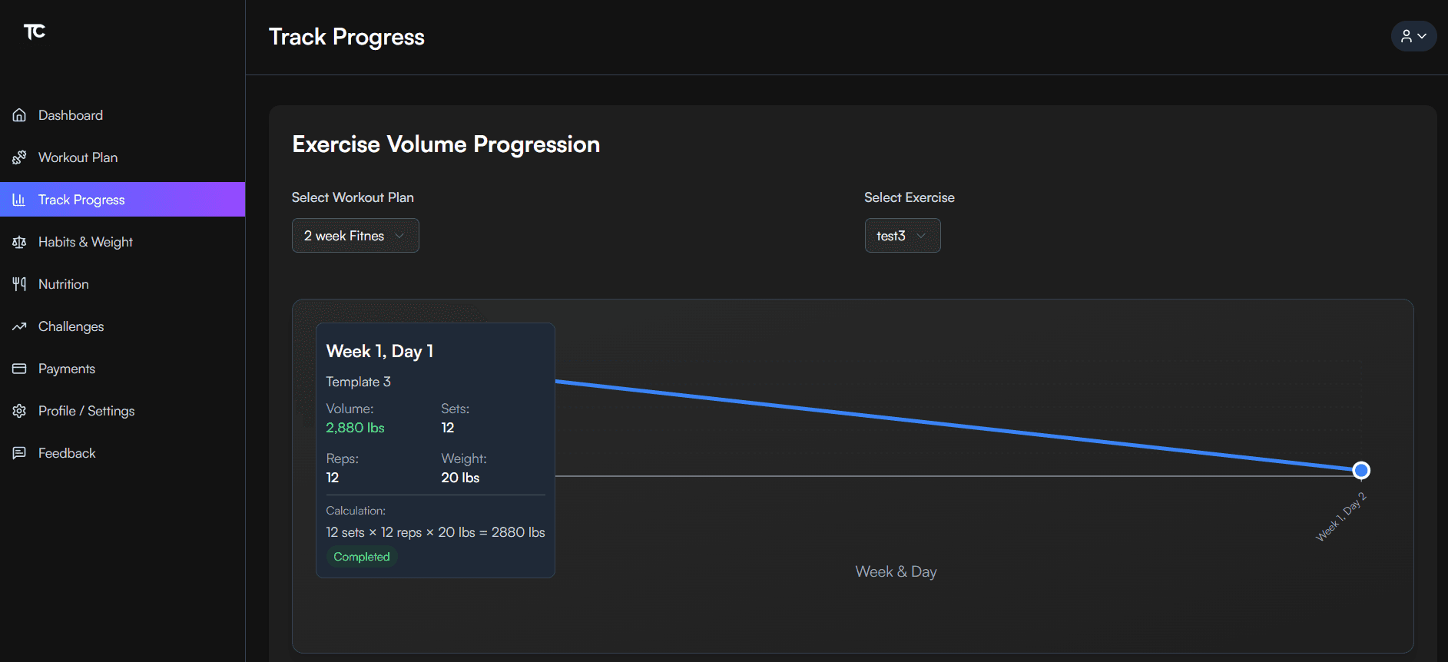
Task: Click the Feedback chat icon
Action: [19, 452]
